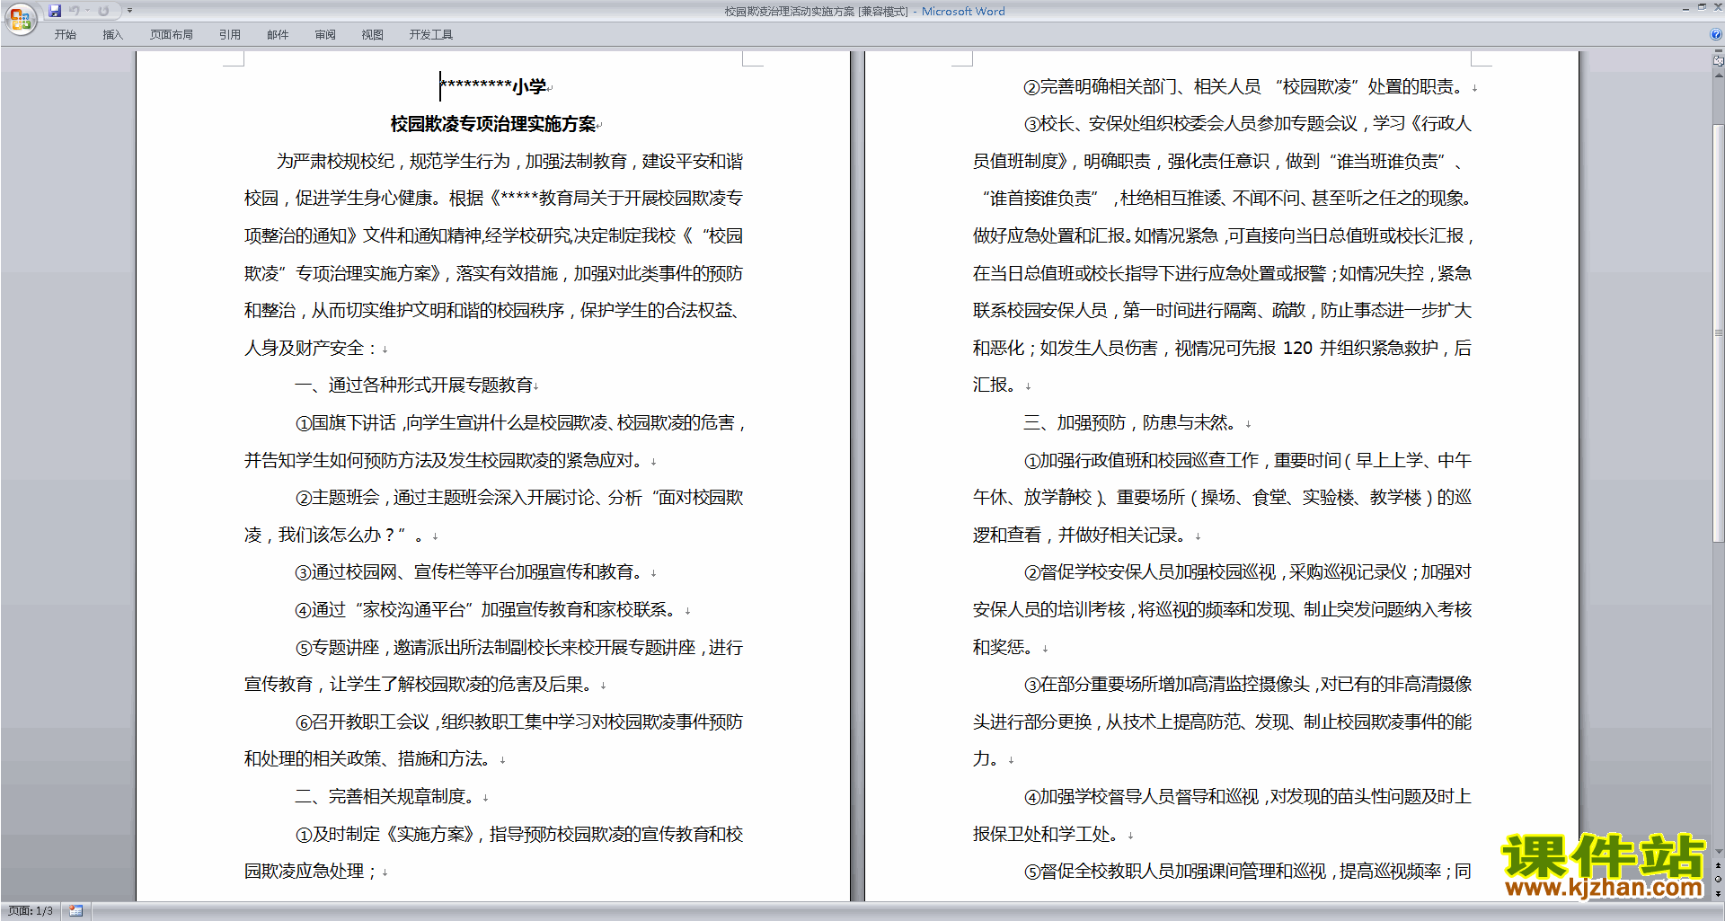The width and height of the screenshot is (1725, 921).
Task: Undo the last action in Quick Access toolbar
Action: pos(75,11)
